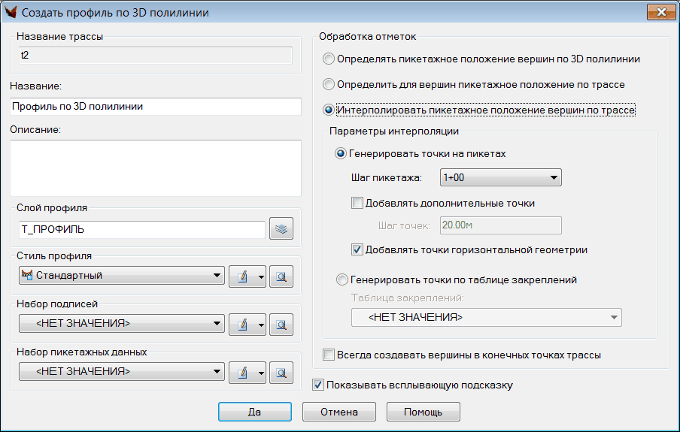Select 'Определять пикетажное положение вершин по 3D полилинии'
Image resolution: width=680 pixels, height=432 pixels.
[328, 59]
